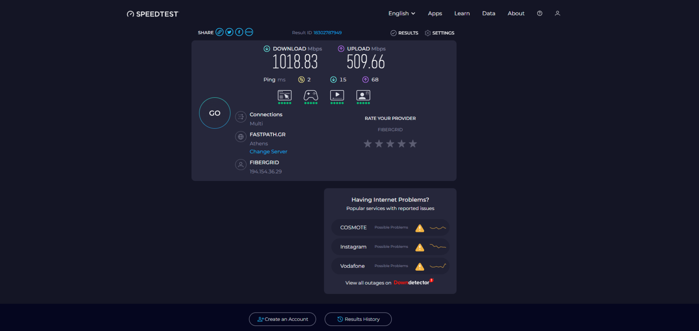
Task: Open the user account icon
Action: [557, 13]
